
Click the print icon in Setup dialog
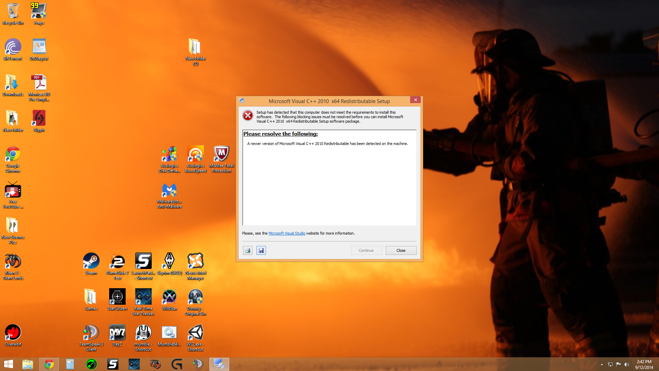tap(247, 250)
